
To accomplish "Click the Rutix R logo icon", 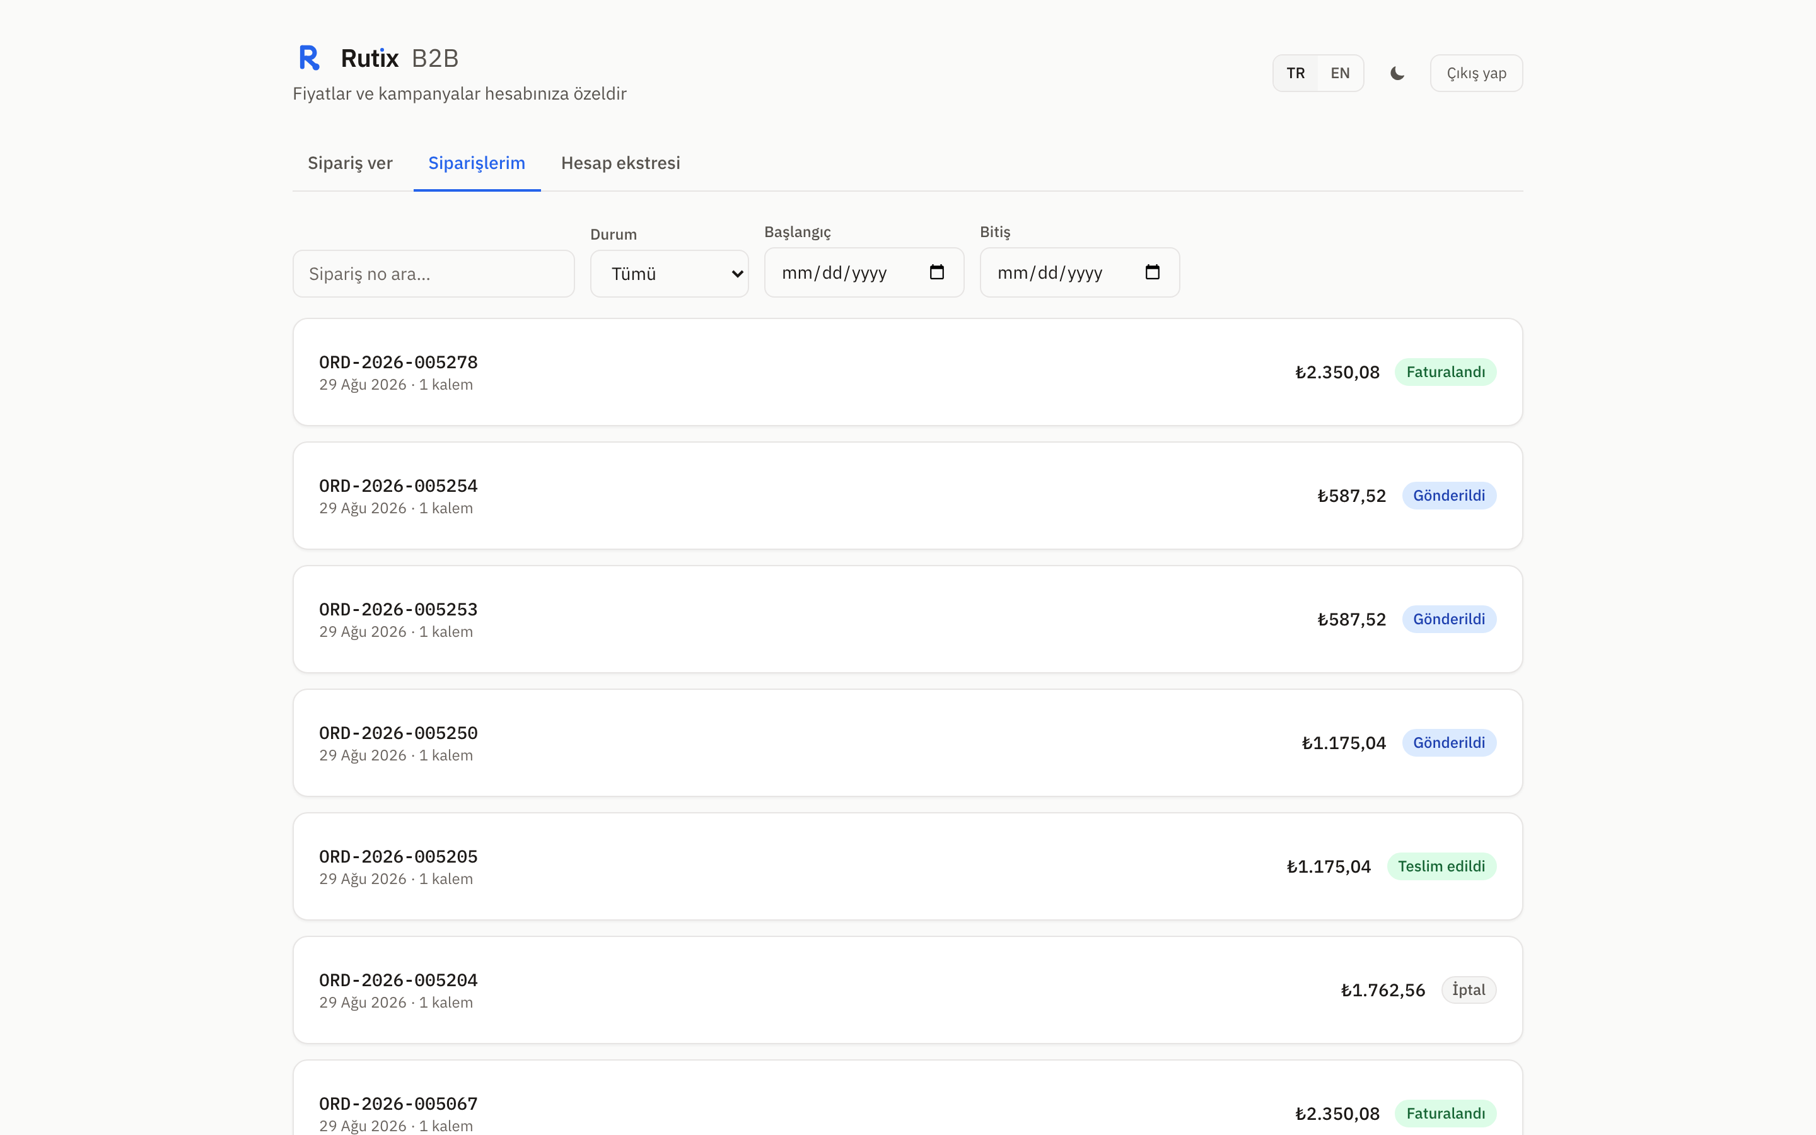I will pyautogui.click(x=309, y=58).
